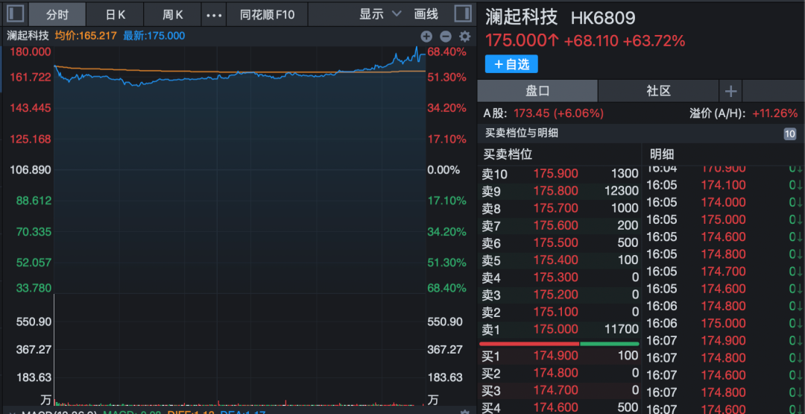This screenshot has height=414, width=805.
Task: Click volume axis label 367.27 on left
Action: (x=34, y=349)
